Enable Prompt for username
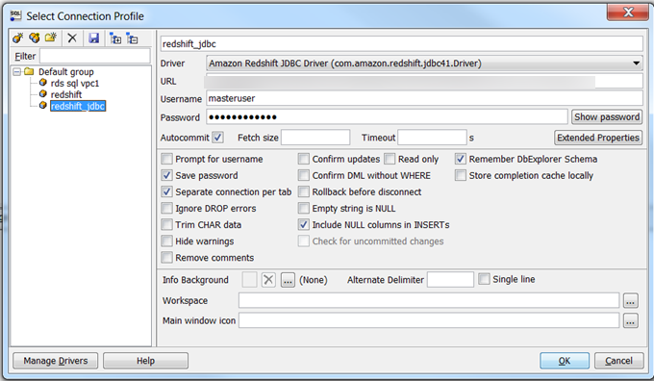 click(x=166, y=159)
